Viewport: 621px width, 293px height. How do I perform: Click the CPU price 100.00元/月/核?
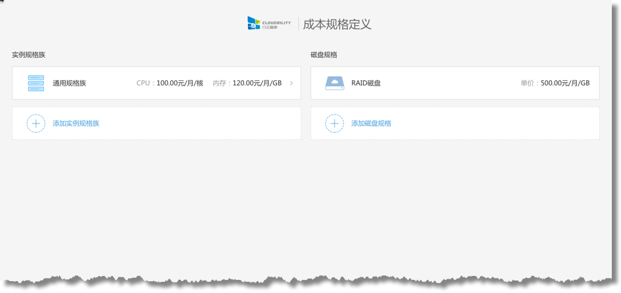pos(180,83)
